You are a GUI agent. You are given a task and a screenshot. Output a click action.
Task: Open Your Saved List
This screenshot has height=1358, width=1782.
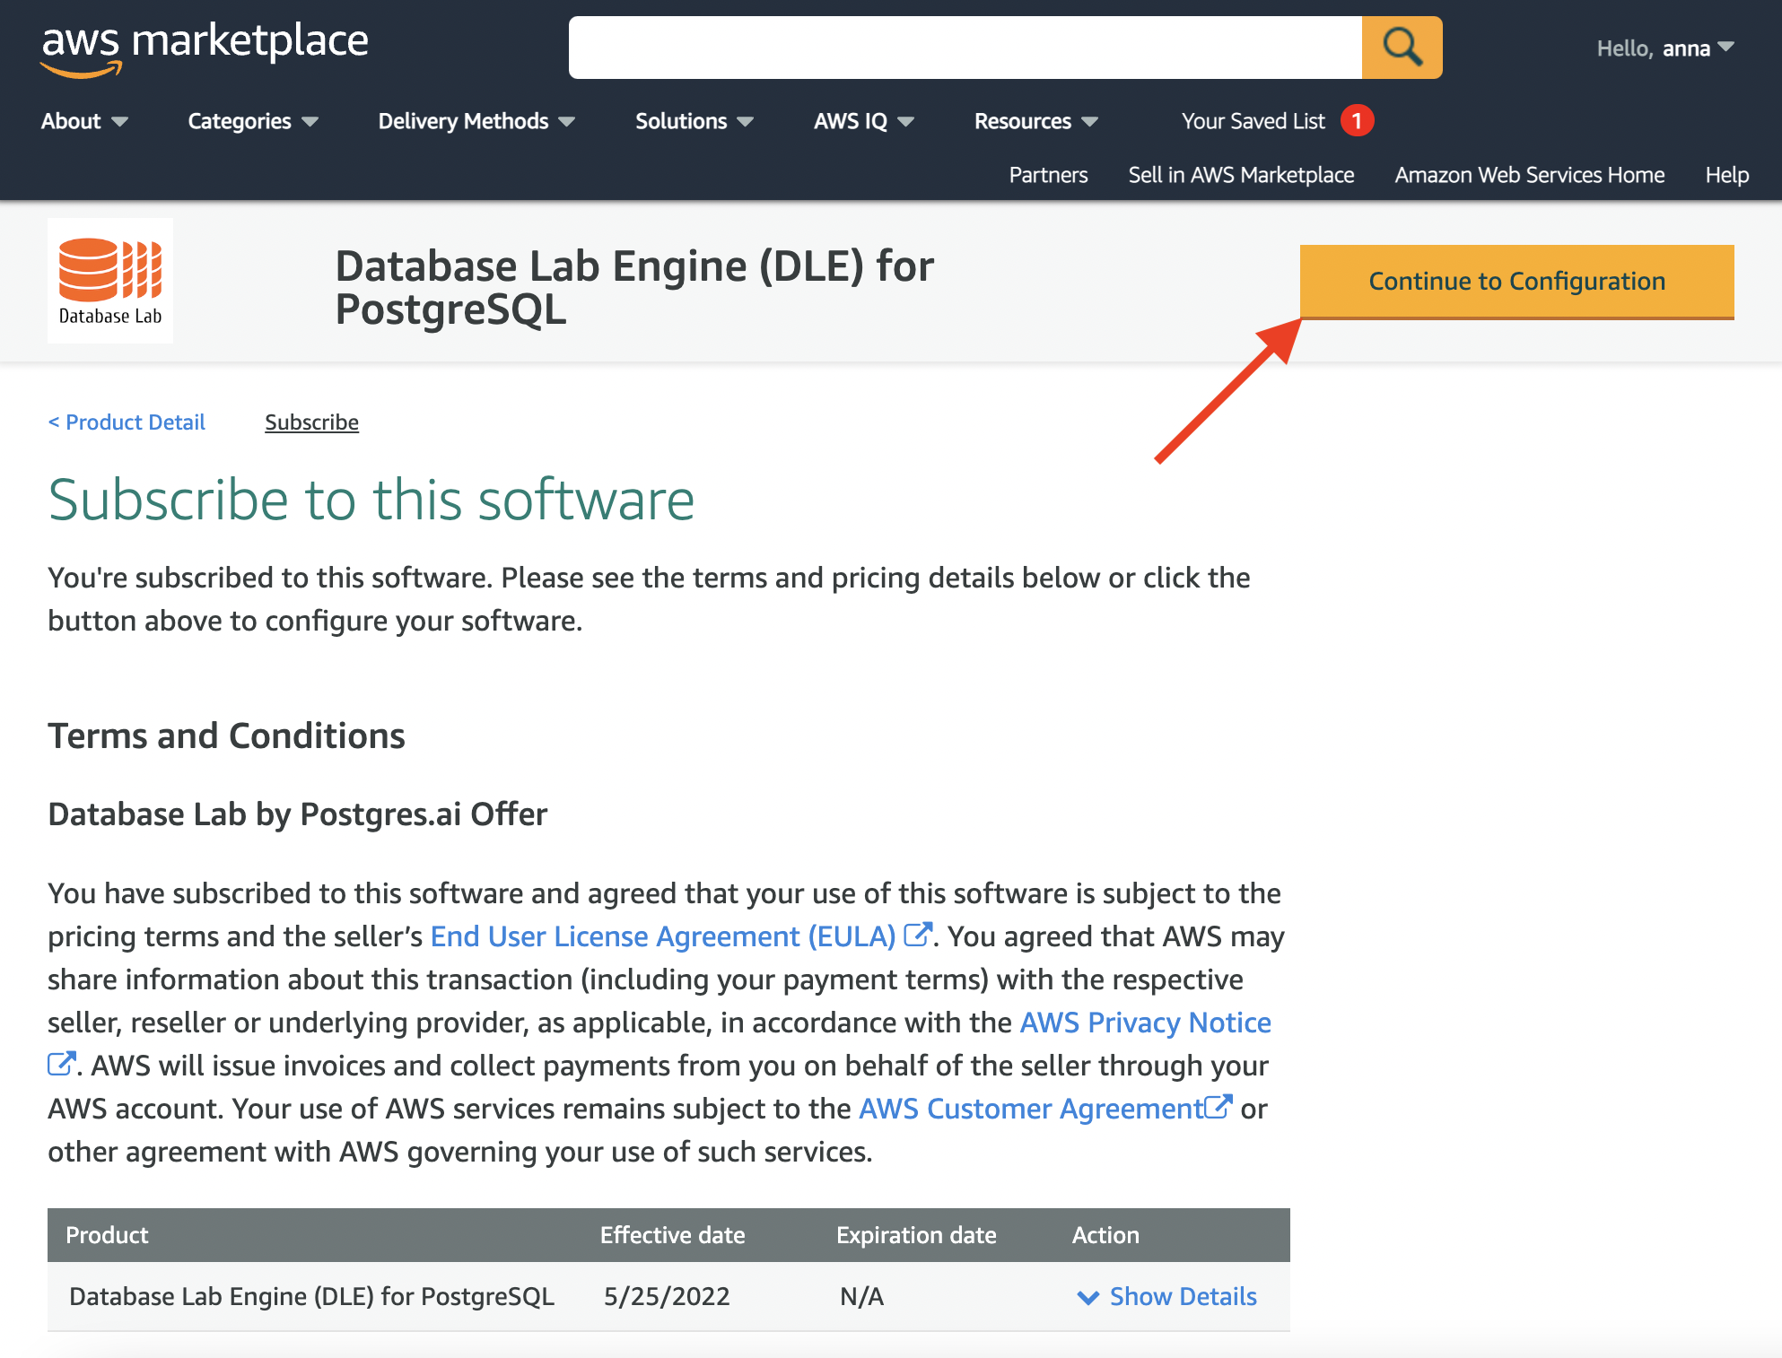click(x=1253, y=121)
